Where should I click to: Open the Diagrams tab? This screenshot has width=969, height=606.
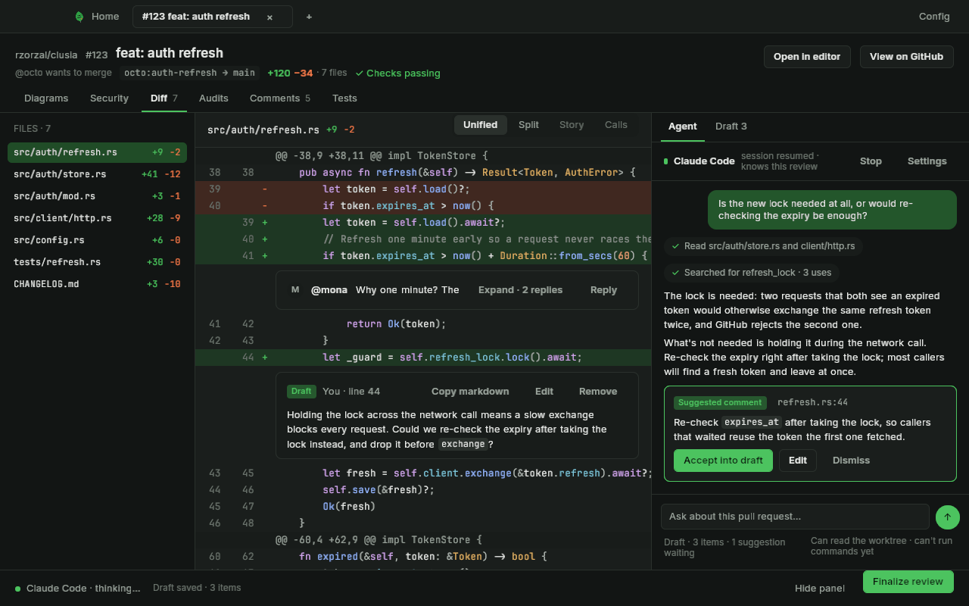point(46,98)
